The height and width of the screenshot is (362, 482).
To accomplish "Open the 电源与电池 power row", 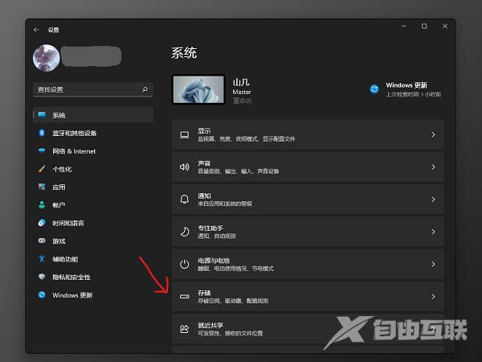I will pyautogui.click(x=308, y=264).
